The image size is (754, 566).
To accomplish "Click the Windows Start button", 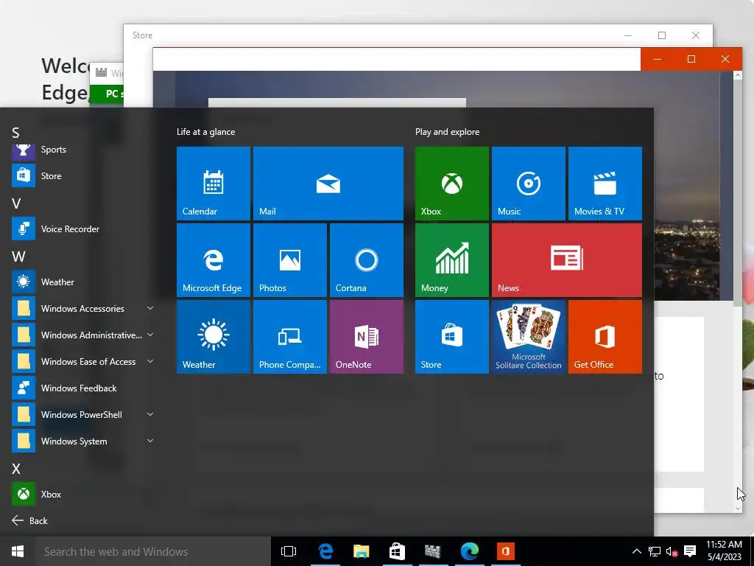I will pyautogui.click(x=18, y=551).
